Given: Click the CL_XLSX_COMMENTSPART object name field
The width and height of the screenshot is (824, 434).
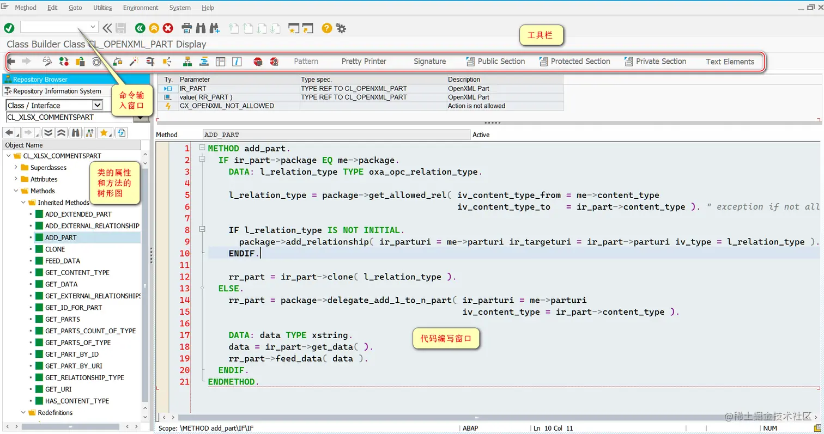Looking at the screenshot, I should pos(70,117).
